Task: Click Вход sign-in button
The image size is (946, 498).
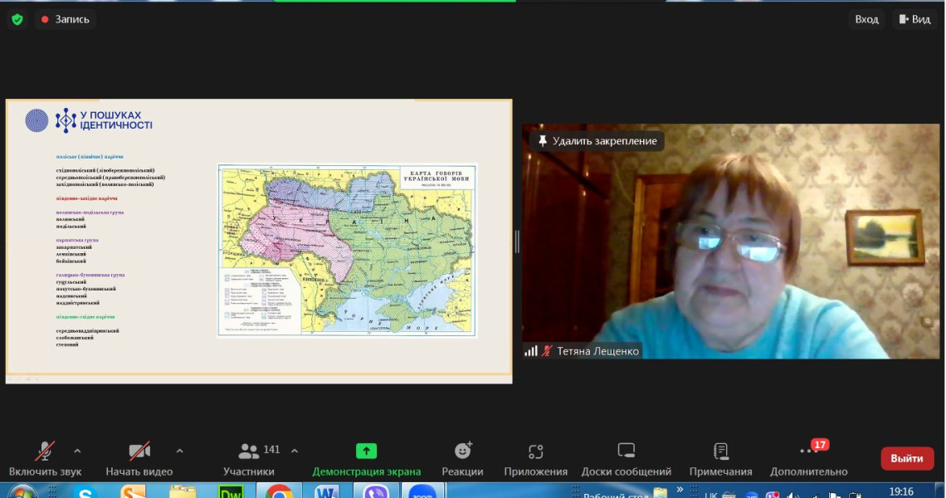Action: click(x=866, y=19)
